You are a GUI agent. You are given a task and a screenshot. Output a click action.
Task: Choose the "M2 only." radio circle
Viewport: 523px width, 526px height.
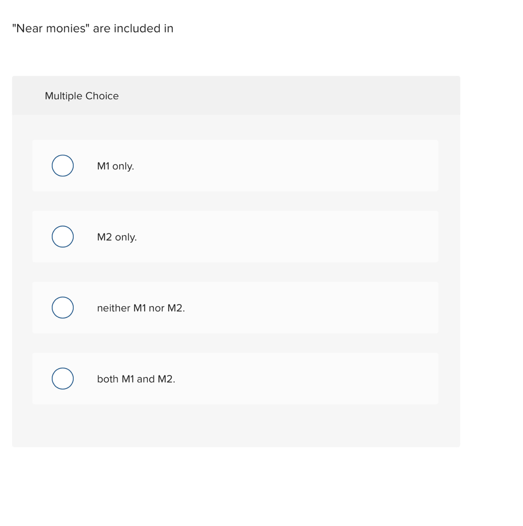63,237
